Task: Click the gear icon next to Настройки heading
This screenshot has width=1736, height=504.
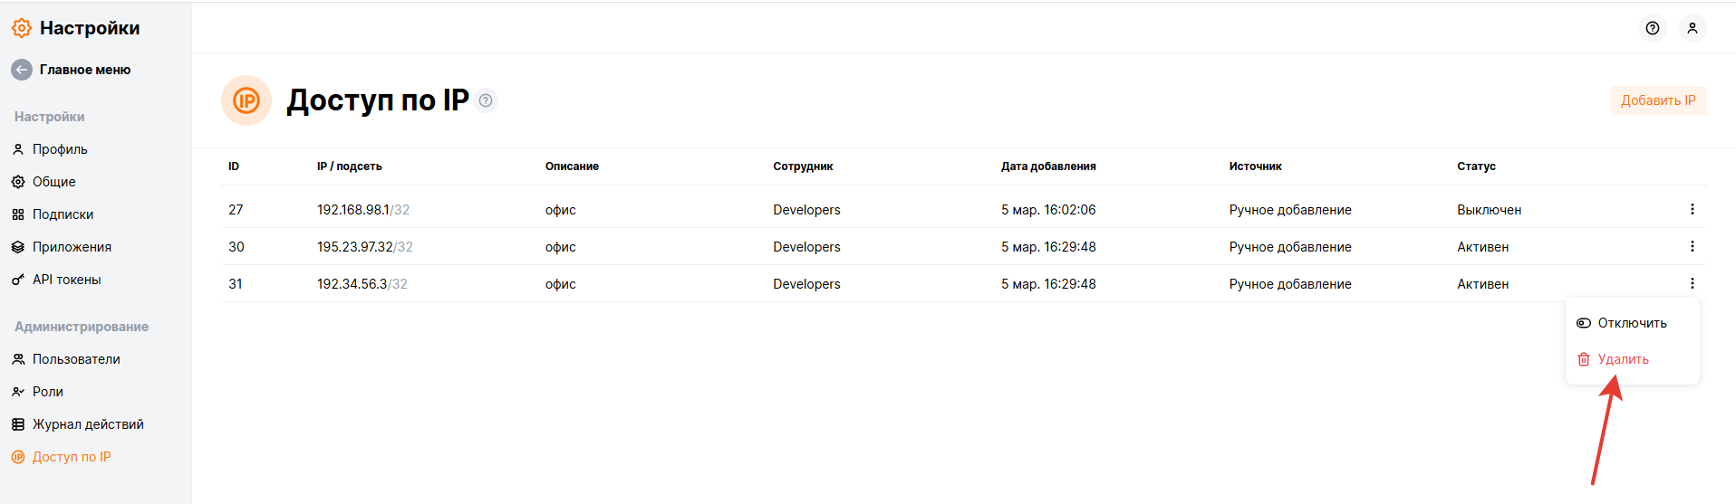Action: 22,28
